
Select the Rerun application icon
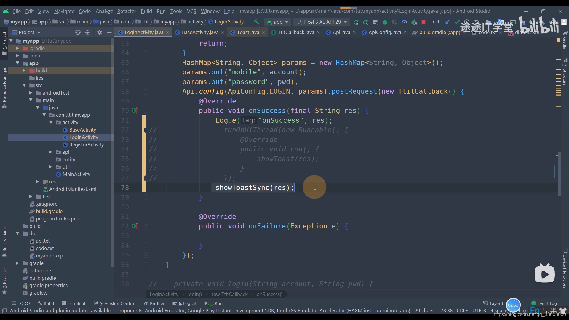pos(356,22)
